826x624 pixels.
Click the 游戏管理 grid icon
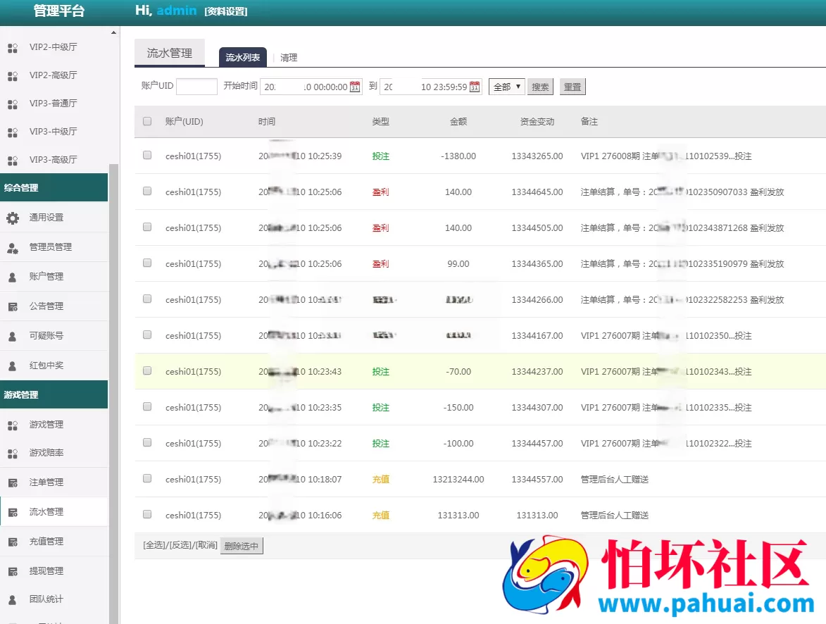13,425
